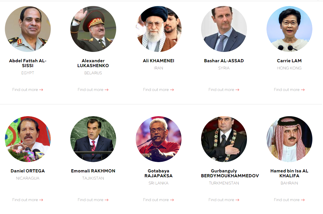Click the red arrow under the EGYPT entry

coord(41,90)
